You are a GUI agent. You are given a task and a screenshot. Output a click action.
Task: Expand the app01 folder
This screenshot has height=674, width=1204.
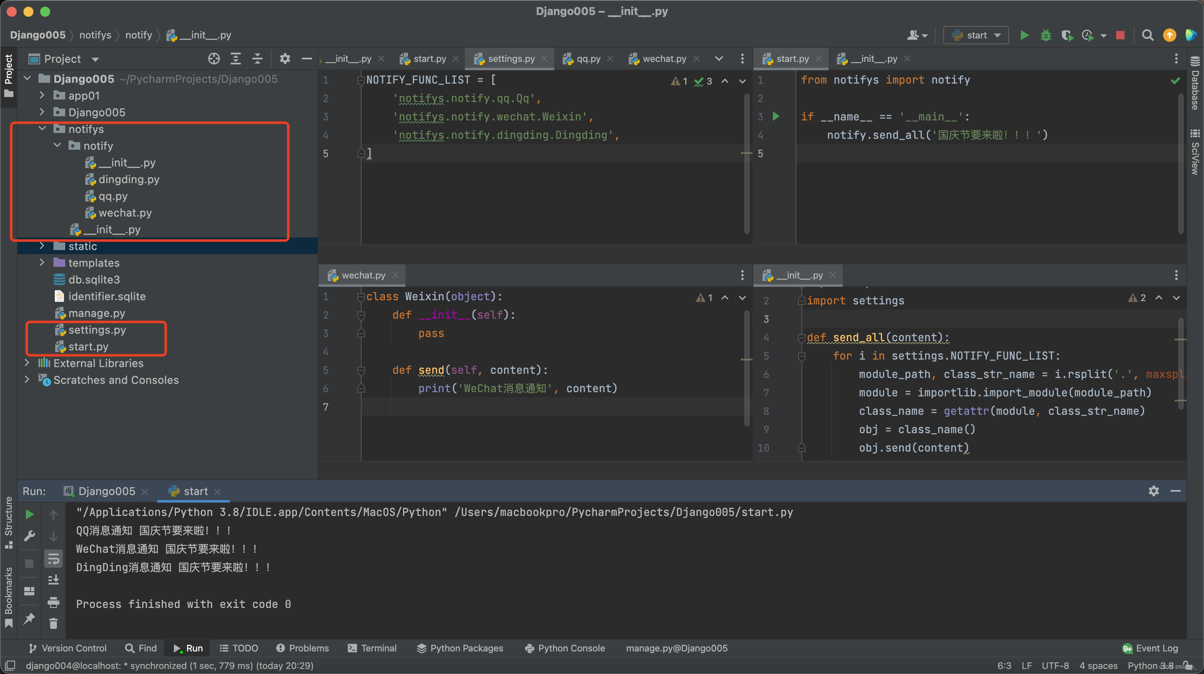(x=42, y=95)
